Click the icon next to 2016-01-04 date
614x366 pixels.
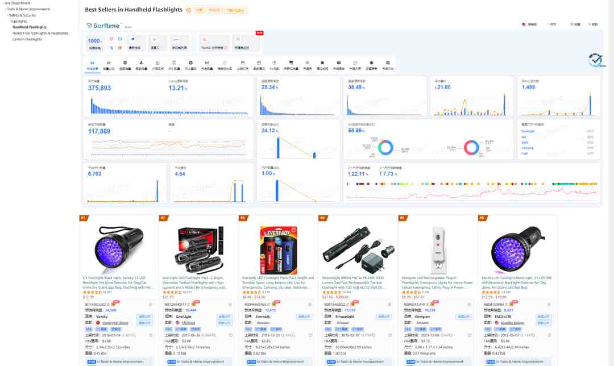[x=151, y=335]
